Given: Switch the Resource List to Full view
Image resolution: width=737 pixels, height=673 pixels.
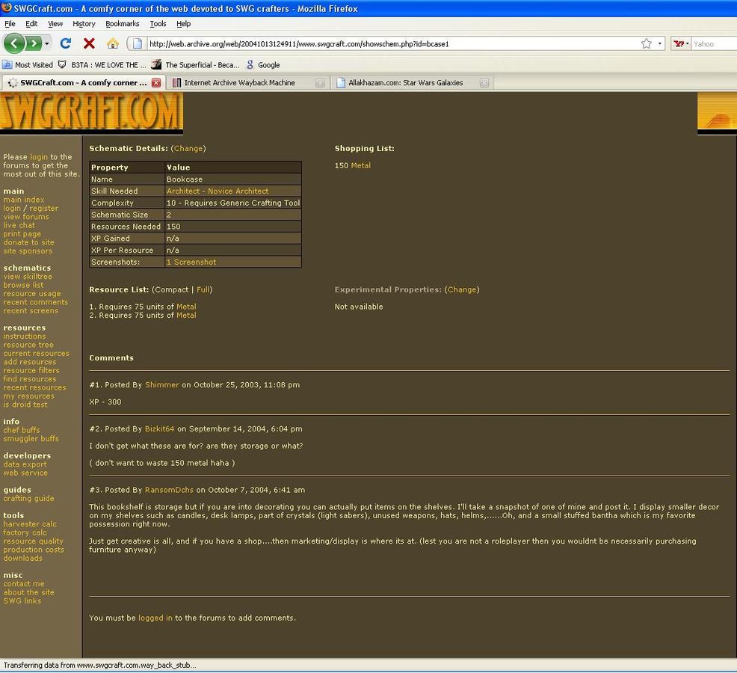Looking at the screenshot, I should (x=203, y=289).
